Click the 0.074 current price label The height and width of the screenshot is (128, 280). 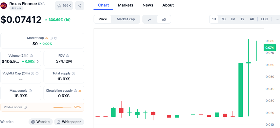coord(270,48)
